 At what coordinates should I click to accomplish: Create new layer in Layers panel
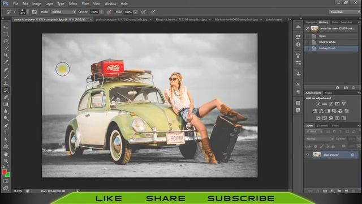coord(346,191)
